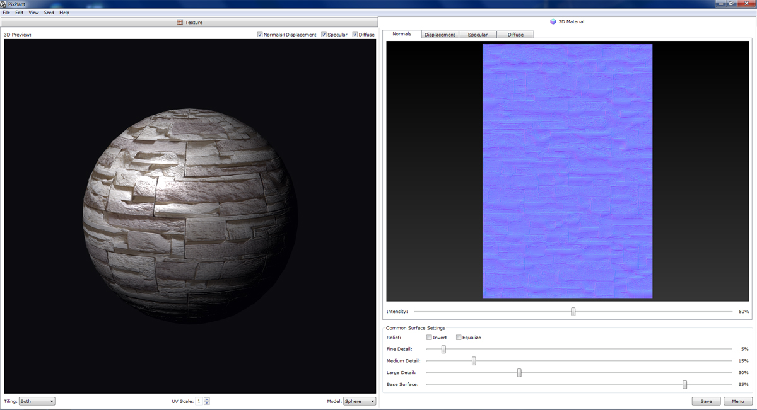The width and height of the screenshot is (757, 410).
Task: Check the Equalize relief option
Action: pyautogui.click(x=459, y=338)
